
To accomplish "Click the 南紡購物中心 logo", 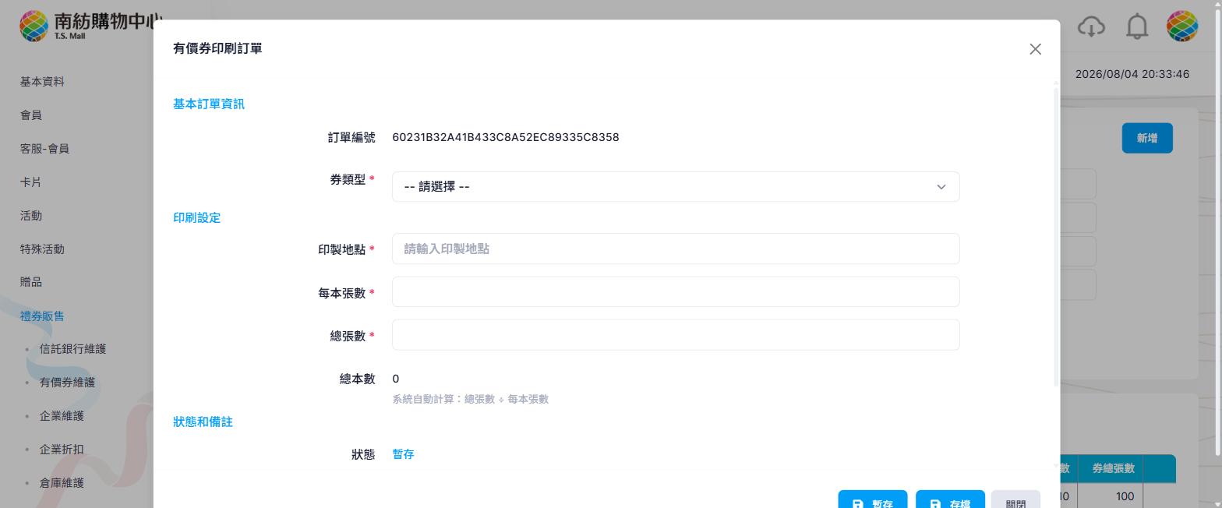I will click(91, 26).
